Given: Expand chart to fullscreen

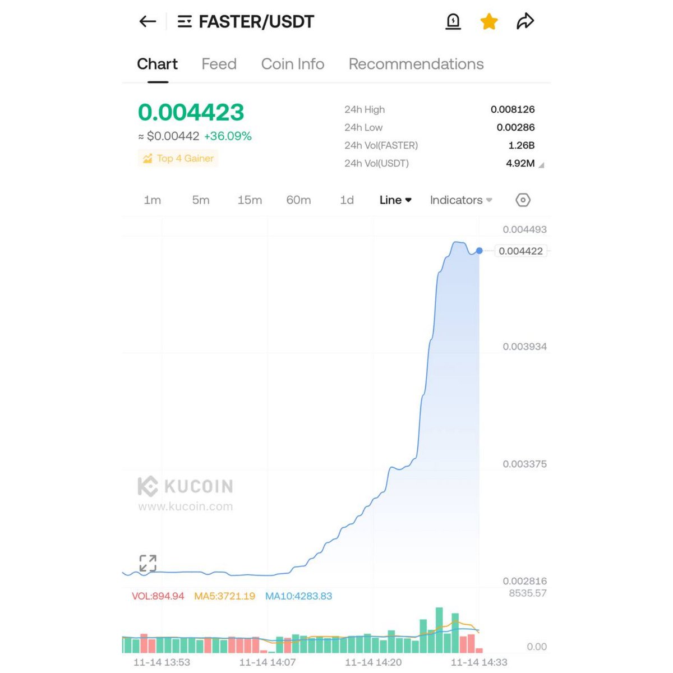Looking at the screenshot, I should [x=147, y=563].
